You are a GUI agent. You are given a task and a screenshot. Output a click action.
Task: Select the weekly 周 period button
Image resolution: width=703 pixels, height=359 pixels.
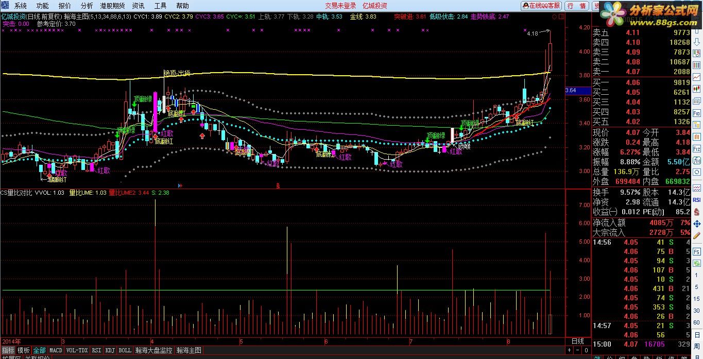pos(696,347)
